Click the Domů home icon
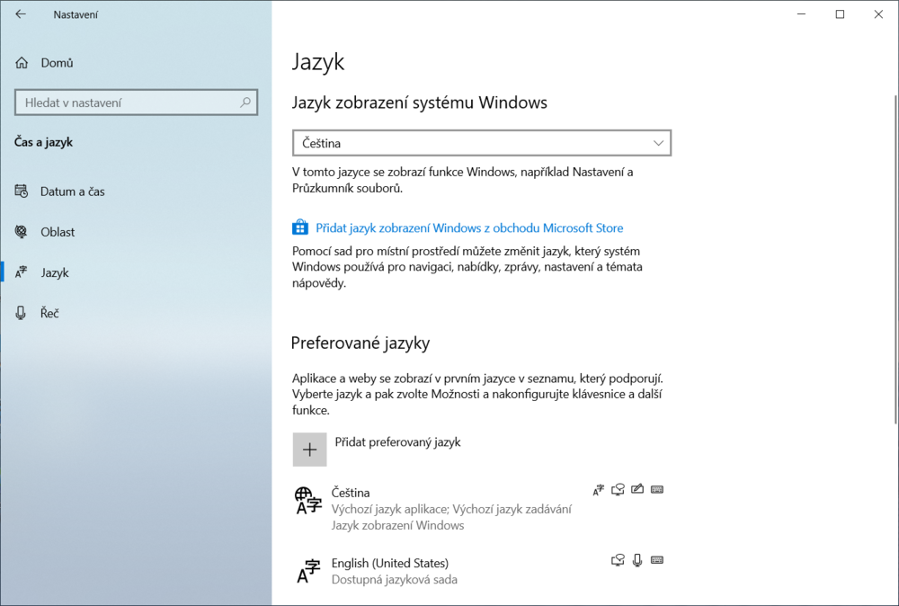Viewport: 899px width, 606px height. pyautogui.click(x=22, y=63)
